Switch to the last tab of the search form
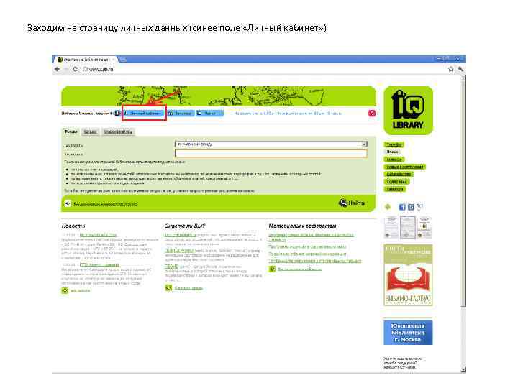 coord(118,131)
